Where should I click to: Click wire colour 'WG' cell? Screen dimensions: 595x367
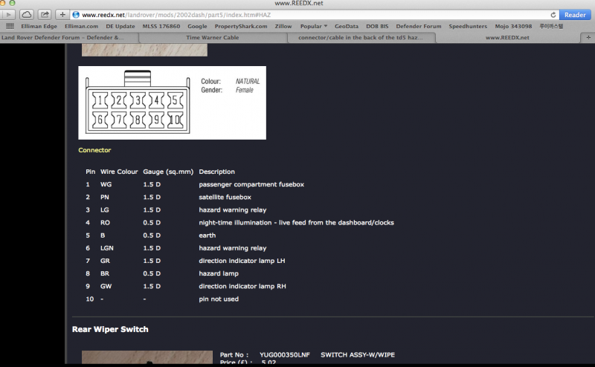[106, 184]
